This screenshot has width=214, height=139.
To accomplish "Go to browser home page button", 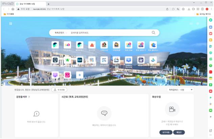I will tap(13, 9).
